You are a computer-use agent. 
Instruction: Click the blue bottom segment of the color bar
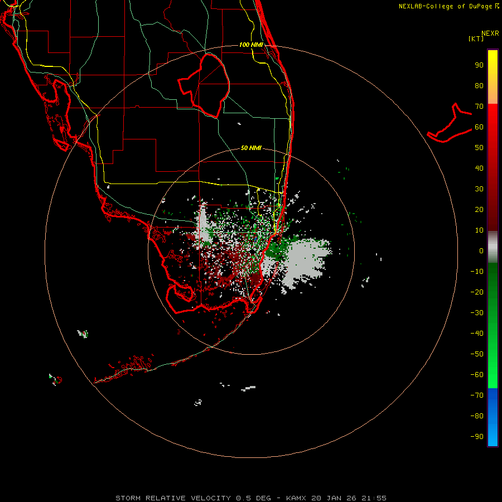pyautogui.click(x=493, y=417)
